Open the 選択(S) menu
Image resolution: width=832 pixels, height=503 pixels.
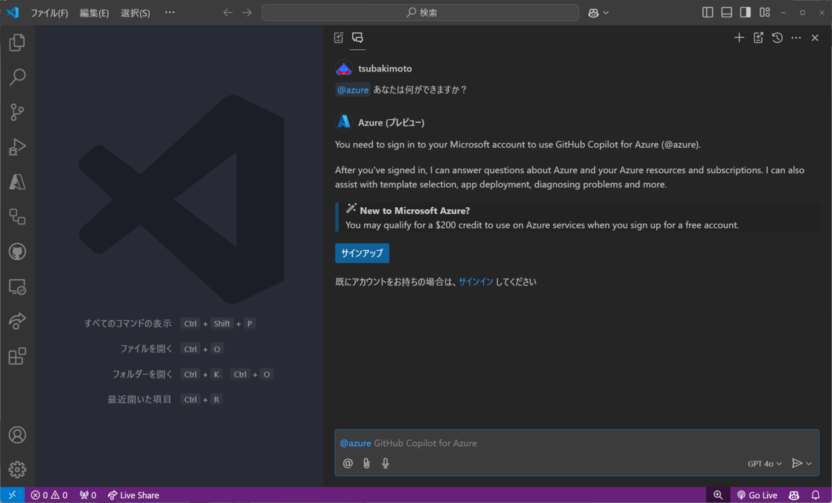135,12
